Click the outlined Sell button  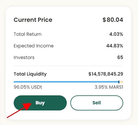[x=97, y=103]
